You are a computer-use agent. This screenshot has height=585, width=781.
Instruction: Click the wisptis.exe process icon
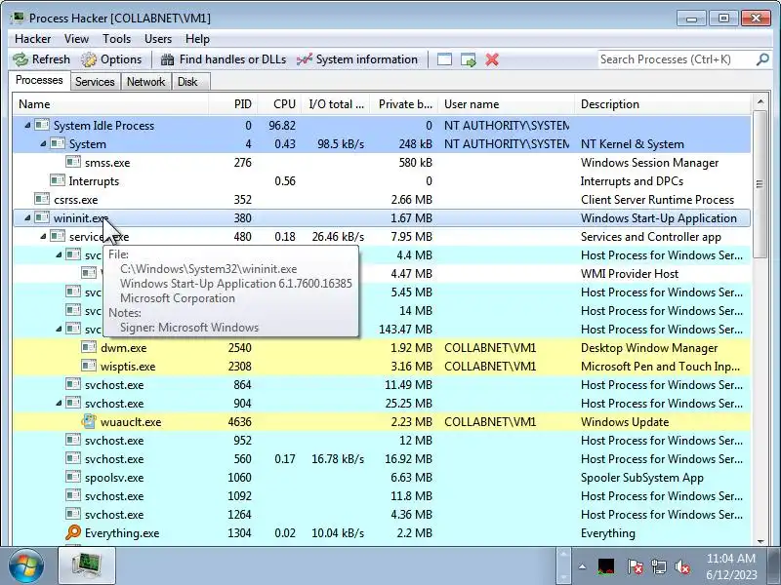[89, 366]
